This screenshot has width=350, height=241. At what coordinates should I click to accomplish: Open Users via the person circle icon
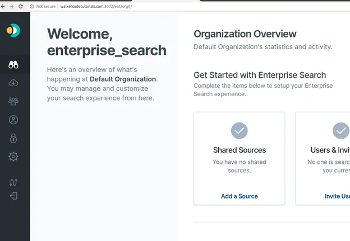tap(13, 120)
